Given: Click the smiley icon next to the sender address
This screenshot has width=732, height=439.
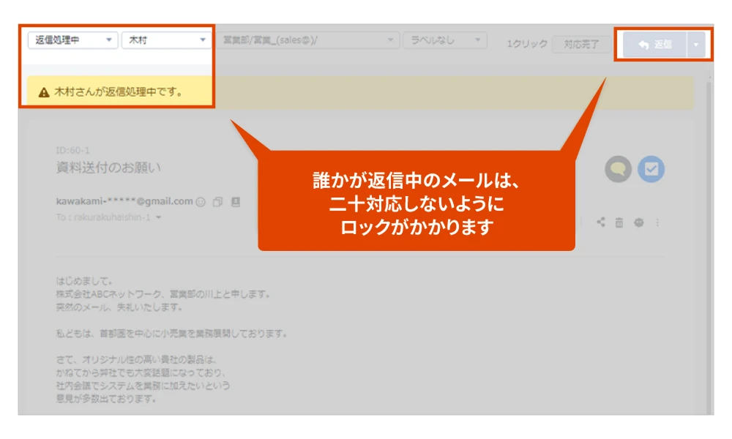Looking at the screenshot, I should click(x=201, y=202).
